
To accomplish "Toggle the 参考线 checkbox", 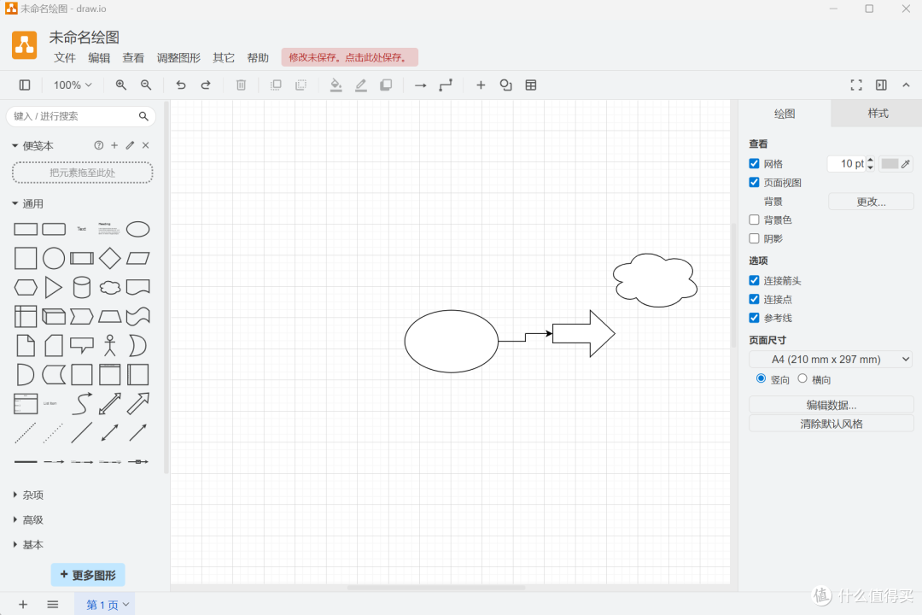I will (x=755, y=318).
